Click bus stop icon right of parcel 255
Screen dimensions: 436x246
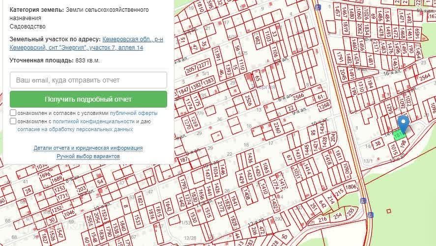(370, 215)
